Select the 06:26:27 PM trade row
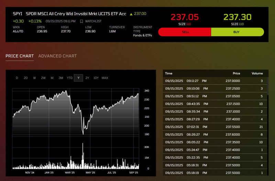Viewport: 275px width, 181px height. [x=215, y=135]
